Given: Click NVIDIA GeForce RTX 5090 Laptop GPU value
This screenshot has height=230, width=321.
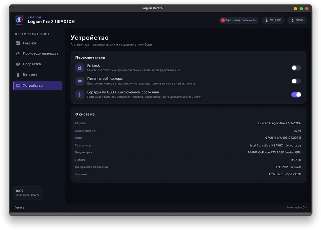Looking at the screenshot, I should pos(274,153).
